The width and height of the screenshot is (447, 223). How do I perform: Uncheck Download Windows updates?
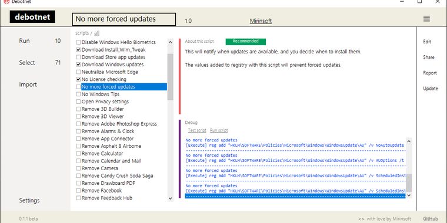78,65
